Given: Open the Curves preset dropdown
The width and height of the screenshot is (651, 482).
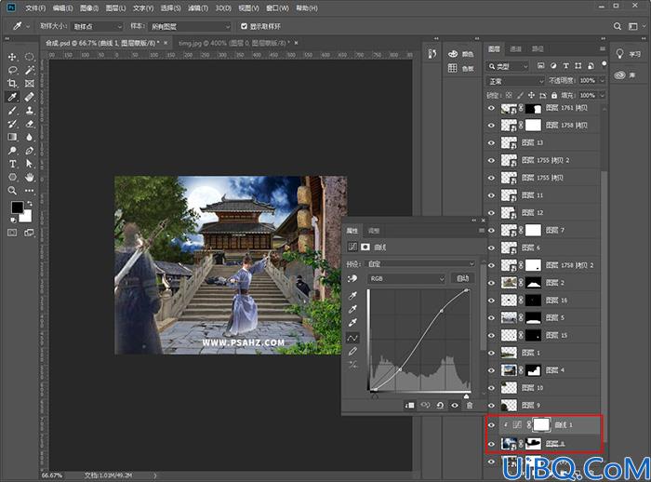Looking at the screenshot, I should coord(420,264).
